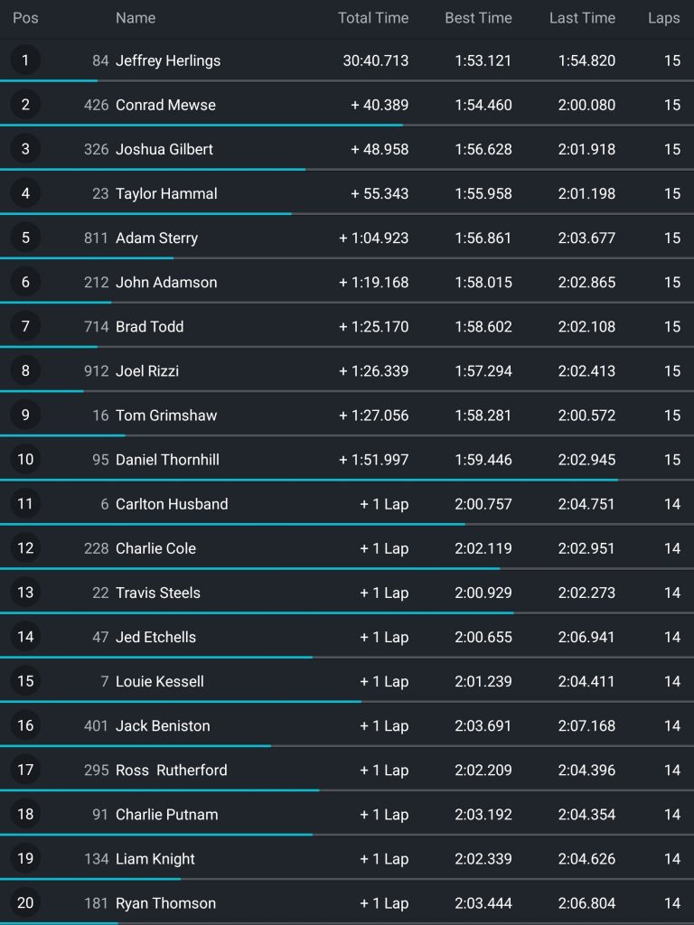Image resolution: width=694 pixels, height=925 pixels.
Task: Select the position 12 circle badge
Action: (x=25, y=548)
